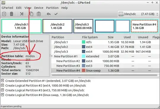
Task: Click the Sector size value 512
Action: pos(28,74)
